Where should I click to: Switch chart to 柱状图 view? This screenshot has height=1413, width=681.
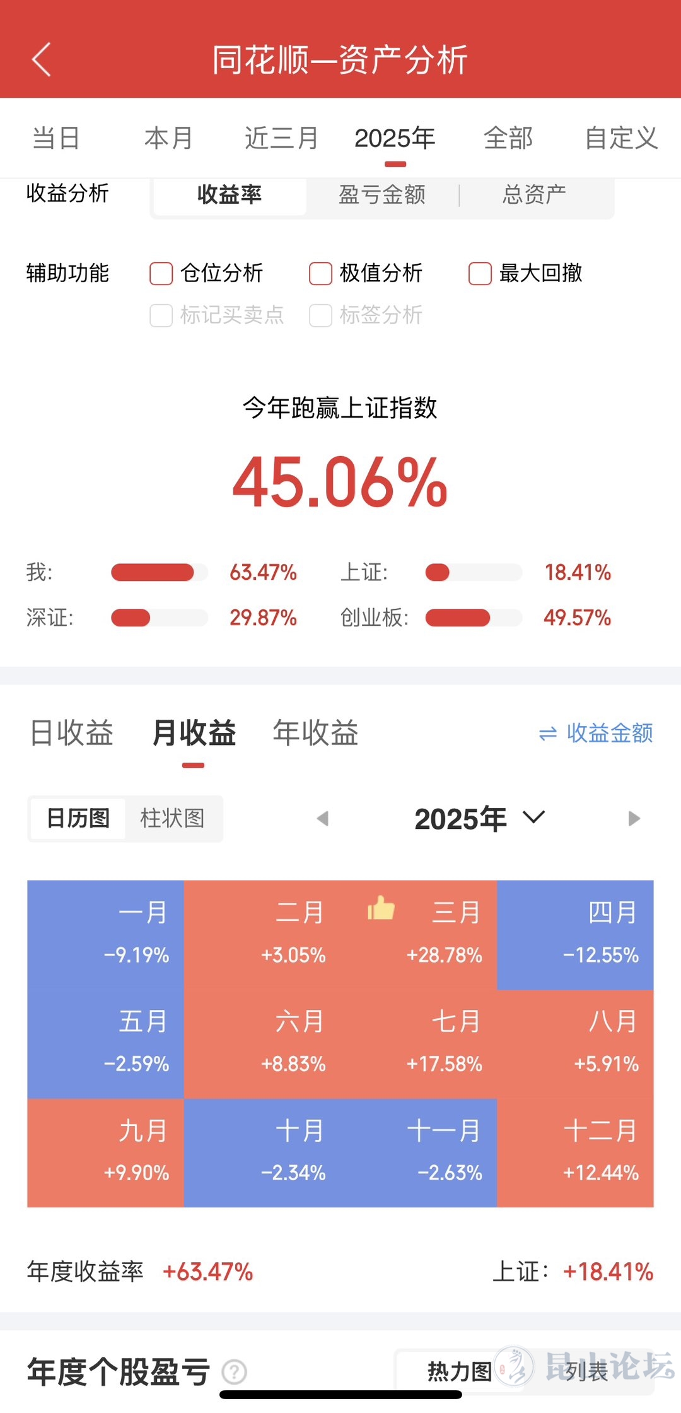pyautogui.click(x=172, y=819)
